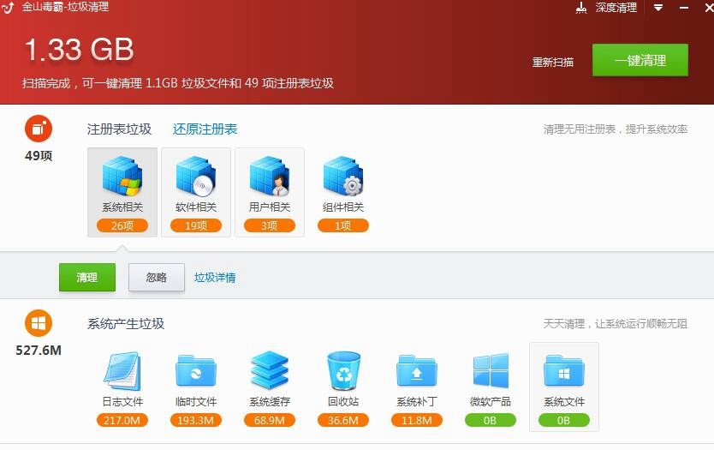714x450 pixels.
Task: Click the 注册表垃圾 section heading
Action: pos(119,129)
